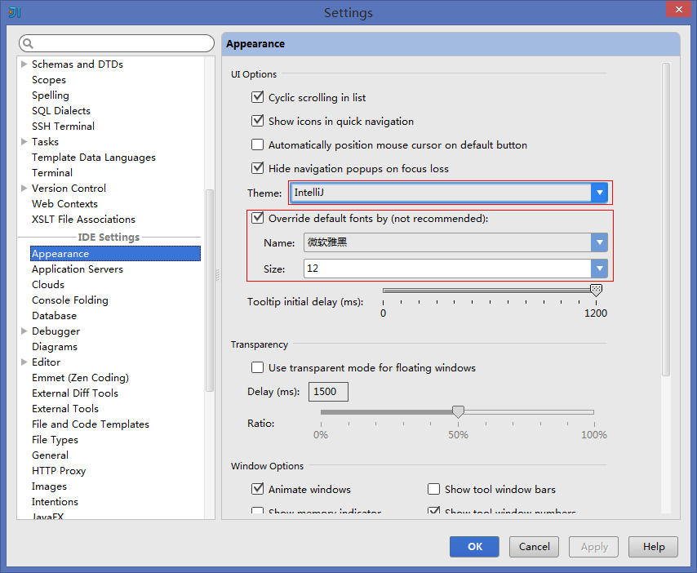Close the Settings dialog window
697x573 pixels.
pyautogui.click(x=679, y=9)
